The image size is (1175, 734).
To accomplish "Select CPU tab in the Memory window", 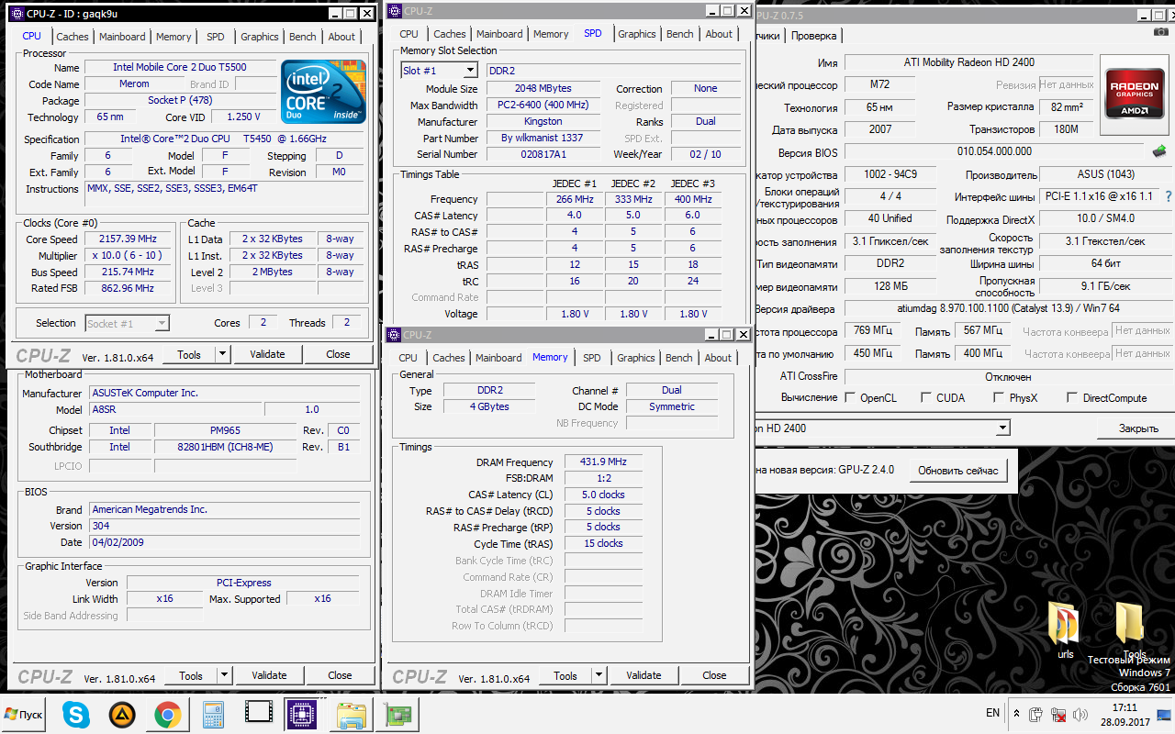I will point(408,358).
